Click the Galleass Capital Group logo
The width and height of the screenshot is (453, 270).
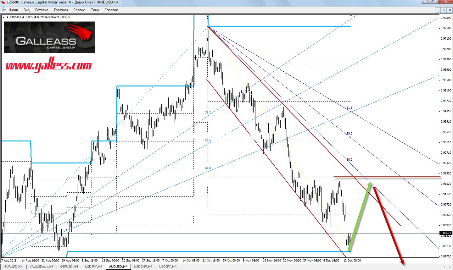(x=49, y=37)
